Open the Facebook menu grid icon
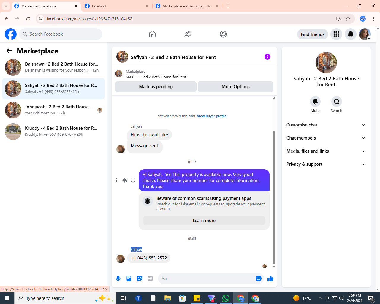380x304 pixels. coord(336,34)
